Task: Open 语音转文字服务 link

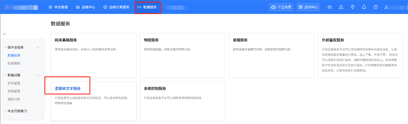Action: (68, 88)
